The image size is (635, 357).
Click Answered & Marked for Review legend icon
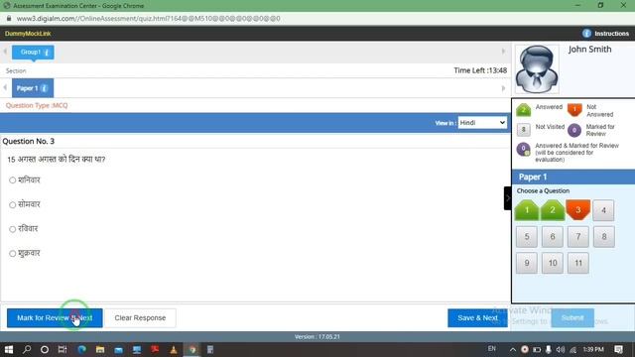click(523, 149)
